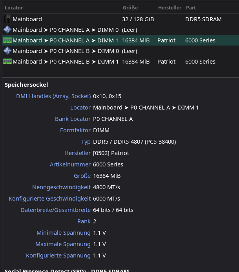Click the Part column header
Viewport: 239px width, 272px height.
[x=191, y=7]
